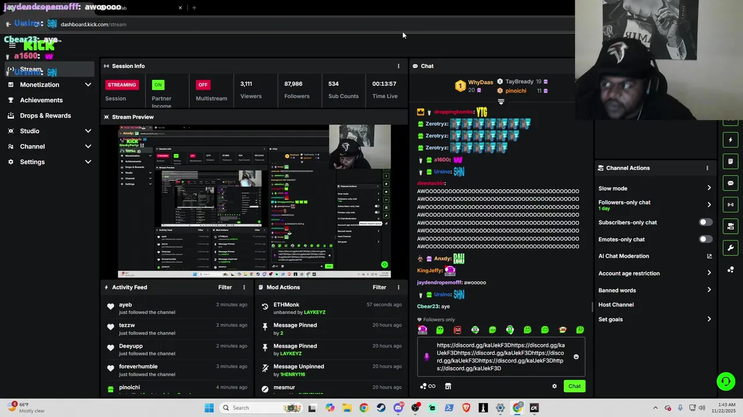Select Stream in the sidebar
Image resolution: width=743 pixels, height=417 pixels.
[x=49, y=69]
